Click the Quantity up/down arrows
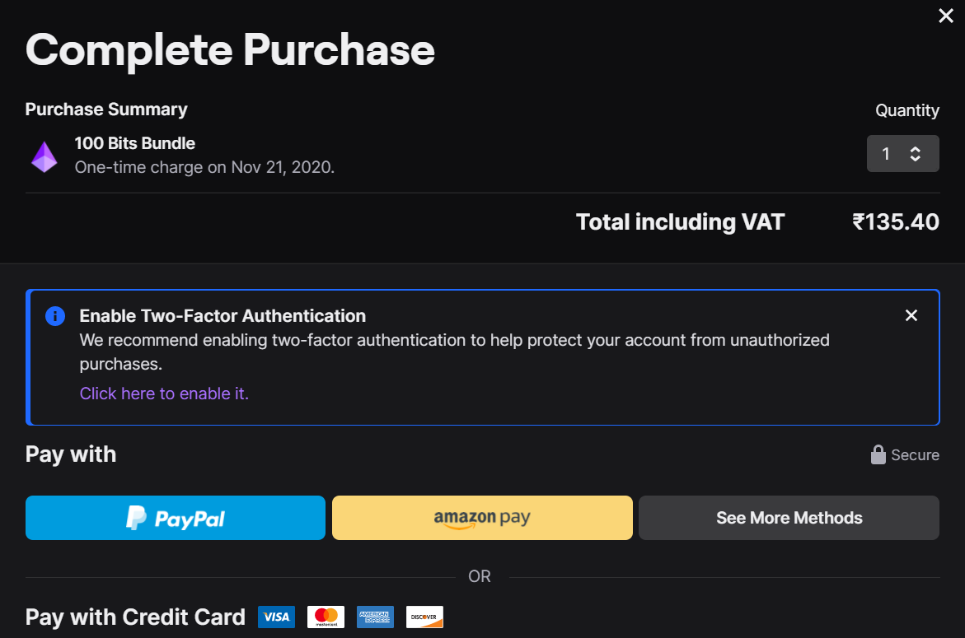Viewport: 965px width, 638px height. coord(915,154)
